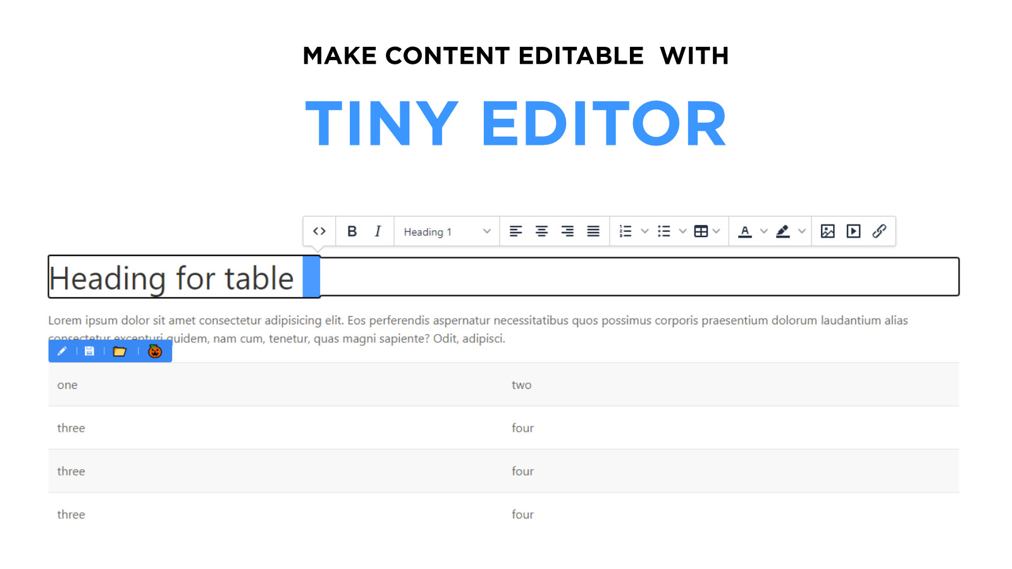This screenshot has width=1012, height=569.
Task: Insert an image
Action: [x=828, y=231]
